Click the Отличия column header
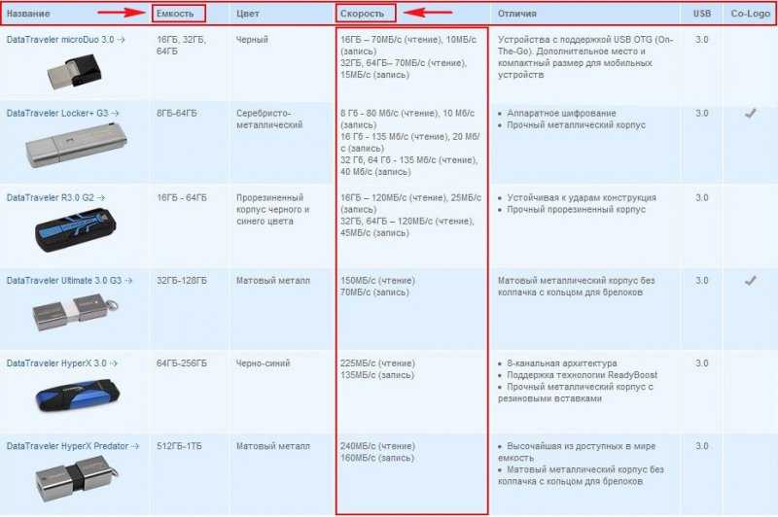The image size is (778, 517). (517, 14)
